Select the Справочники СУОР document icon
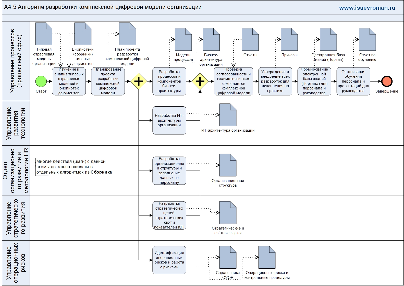 (228, 257)
